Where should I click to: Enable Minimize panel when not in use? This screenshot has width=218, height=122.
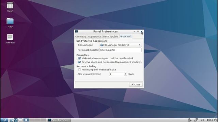tap(79, 69)
